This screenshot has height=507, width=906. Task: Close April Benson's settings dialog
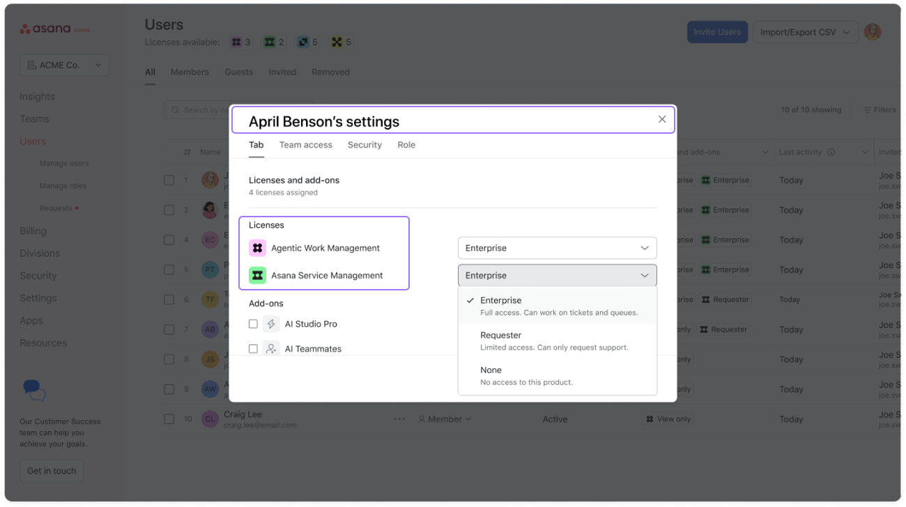[662, 119]
